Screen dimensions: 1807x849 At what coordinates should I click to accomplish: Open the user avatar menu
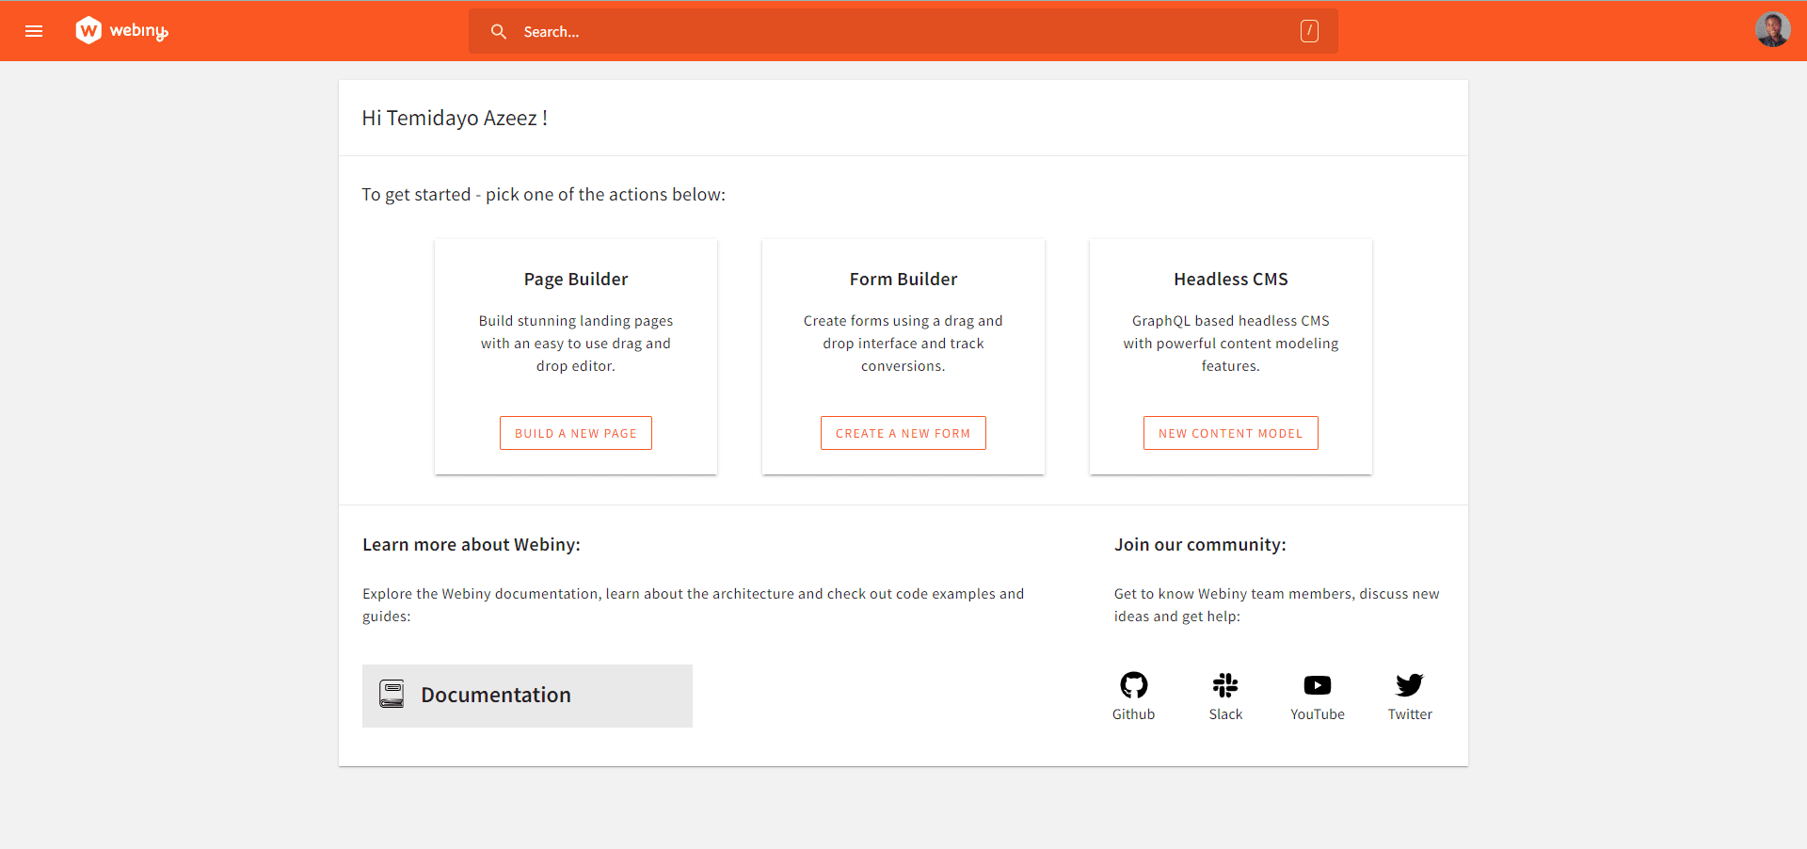click(x=1772, y=29)
